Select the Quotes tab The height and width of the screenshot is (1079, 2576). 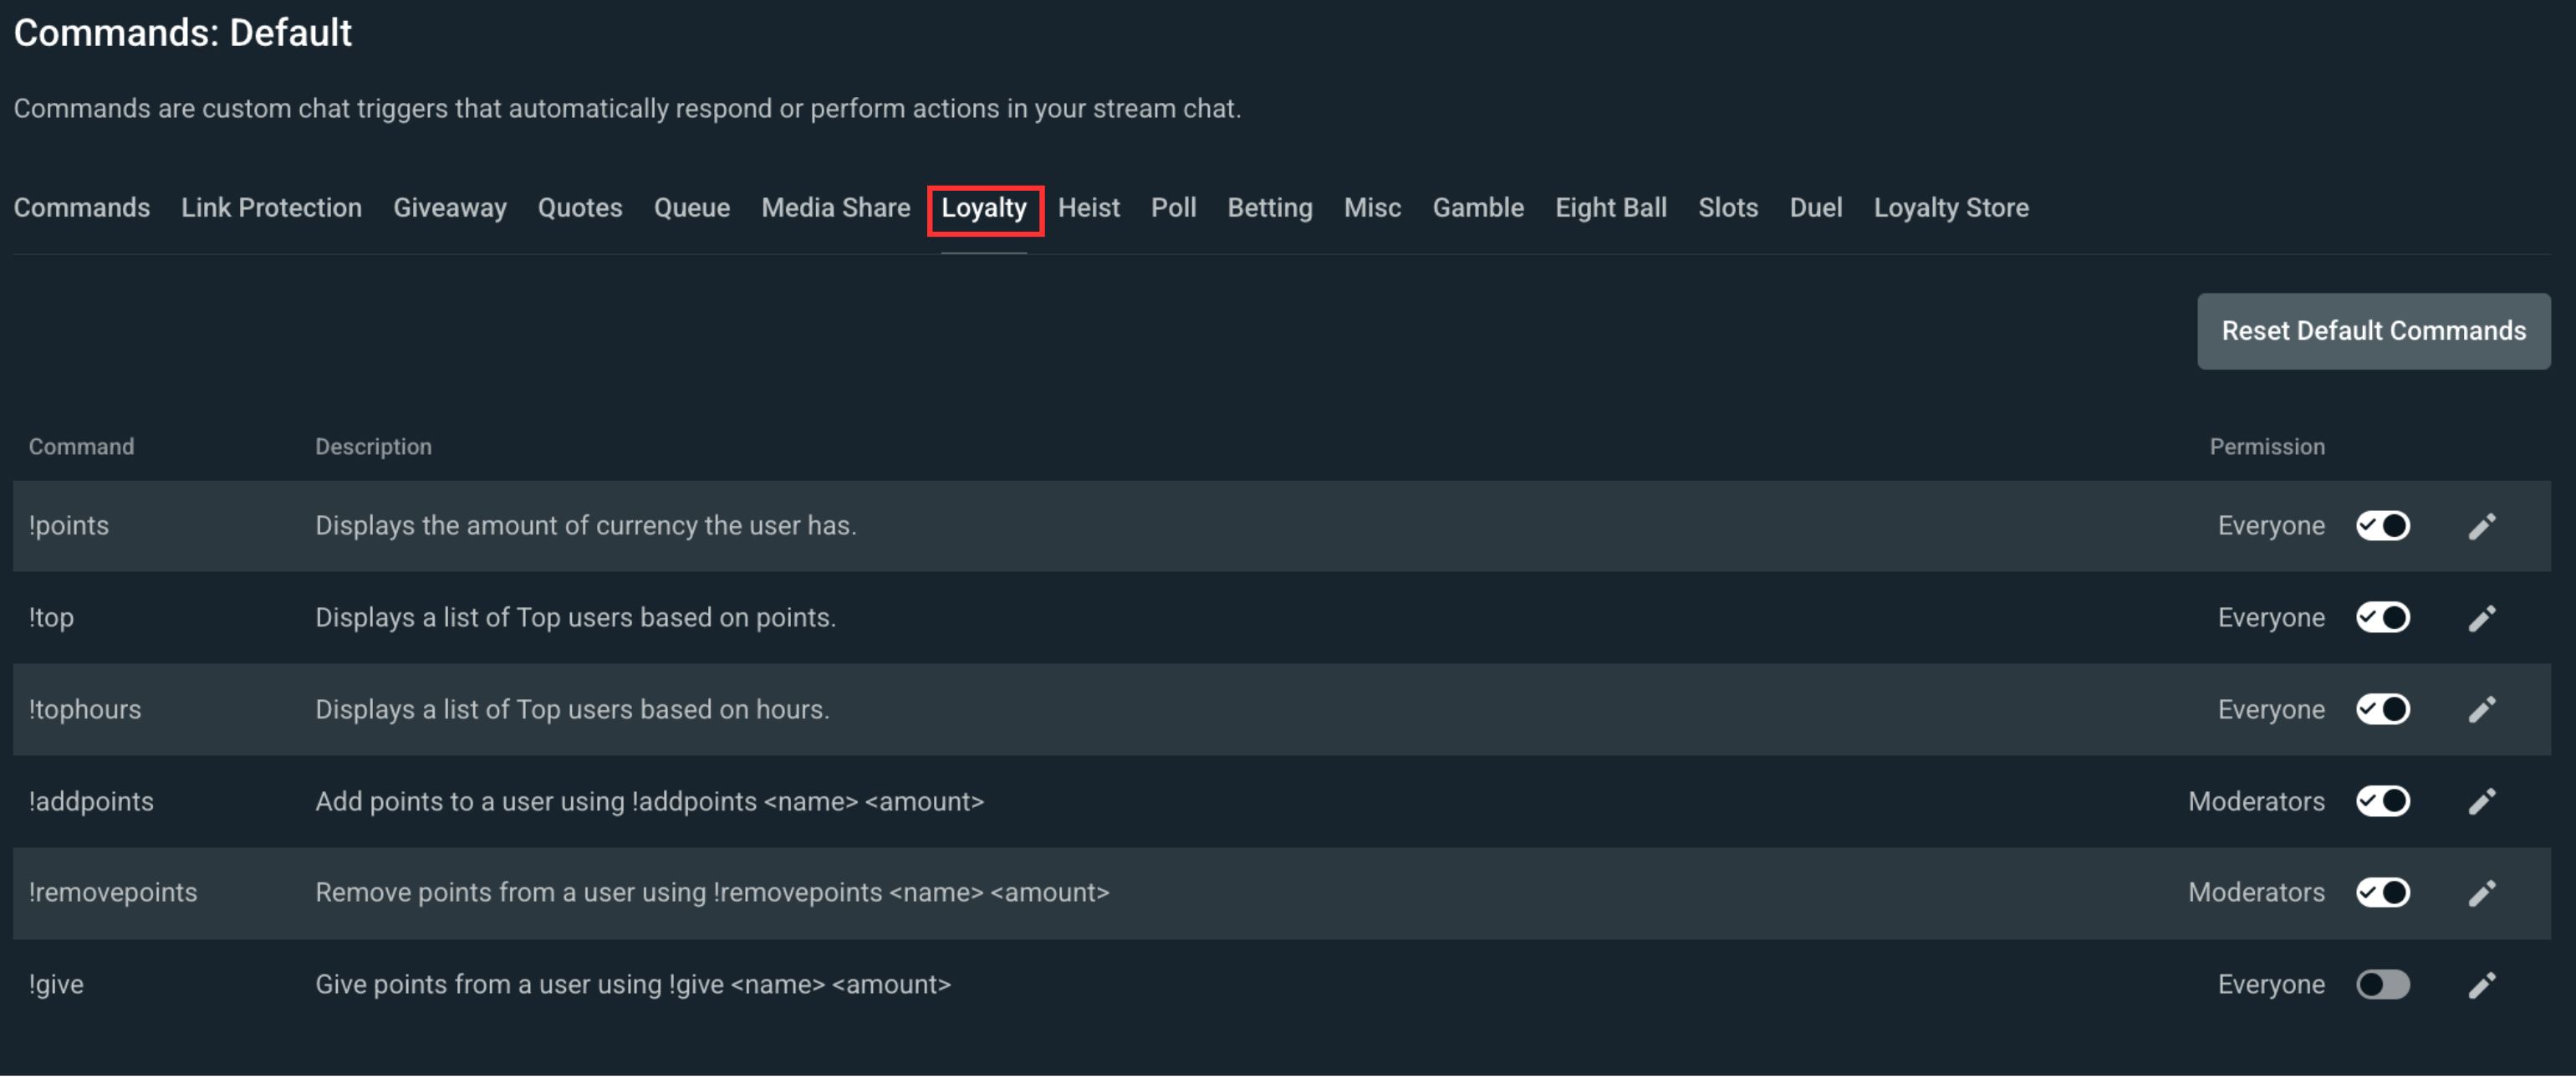coord(580,208)
